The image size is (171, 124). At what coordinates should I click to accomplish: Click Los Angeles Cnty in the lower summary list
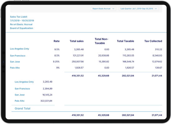click(x=24, y=82)
